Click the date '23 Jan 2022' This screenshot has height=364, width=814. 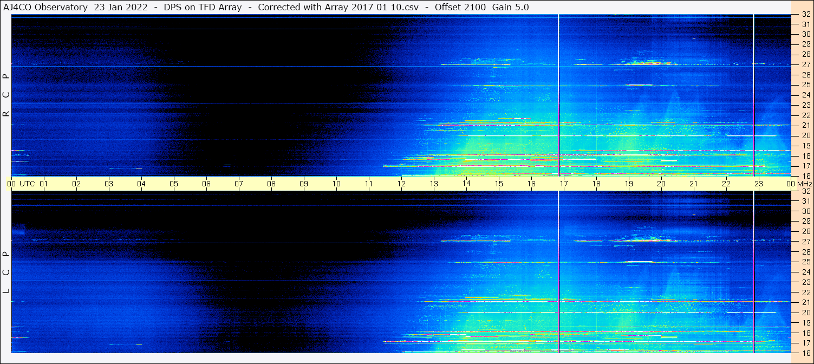pyautogui.click(x=120, y=7)
